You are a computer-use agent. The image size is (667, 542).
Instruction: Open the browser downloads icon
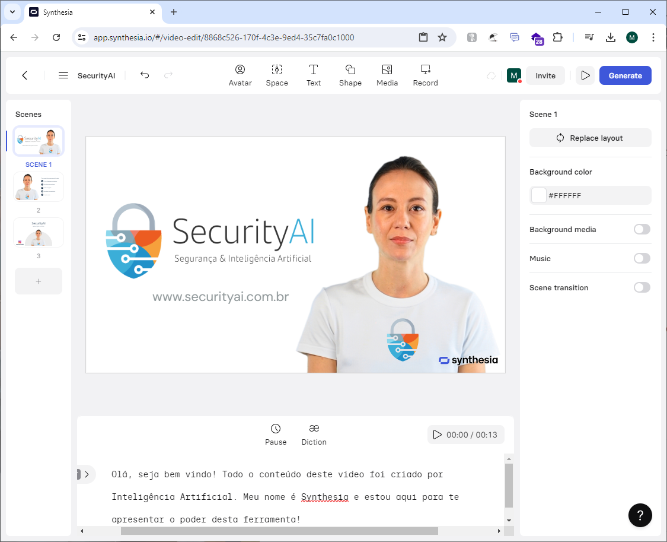click(611, 37)
